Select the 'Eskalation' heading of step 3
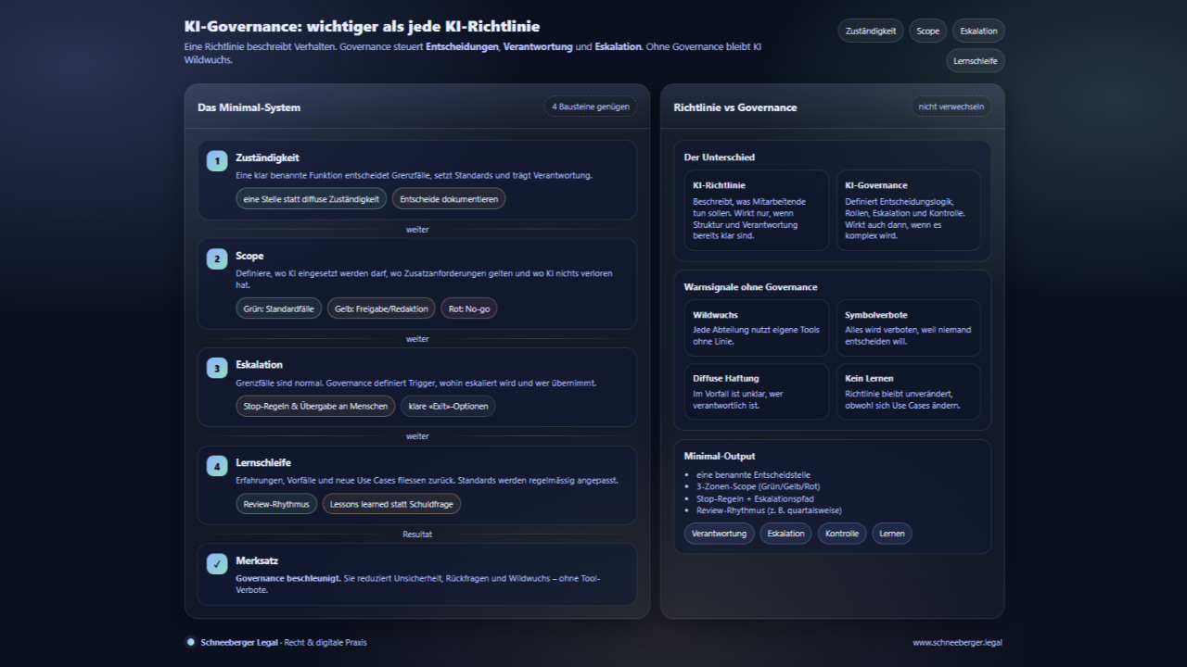This screenshot has height=667, width=1187. [x=259, y=365]
